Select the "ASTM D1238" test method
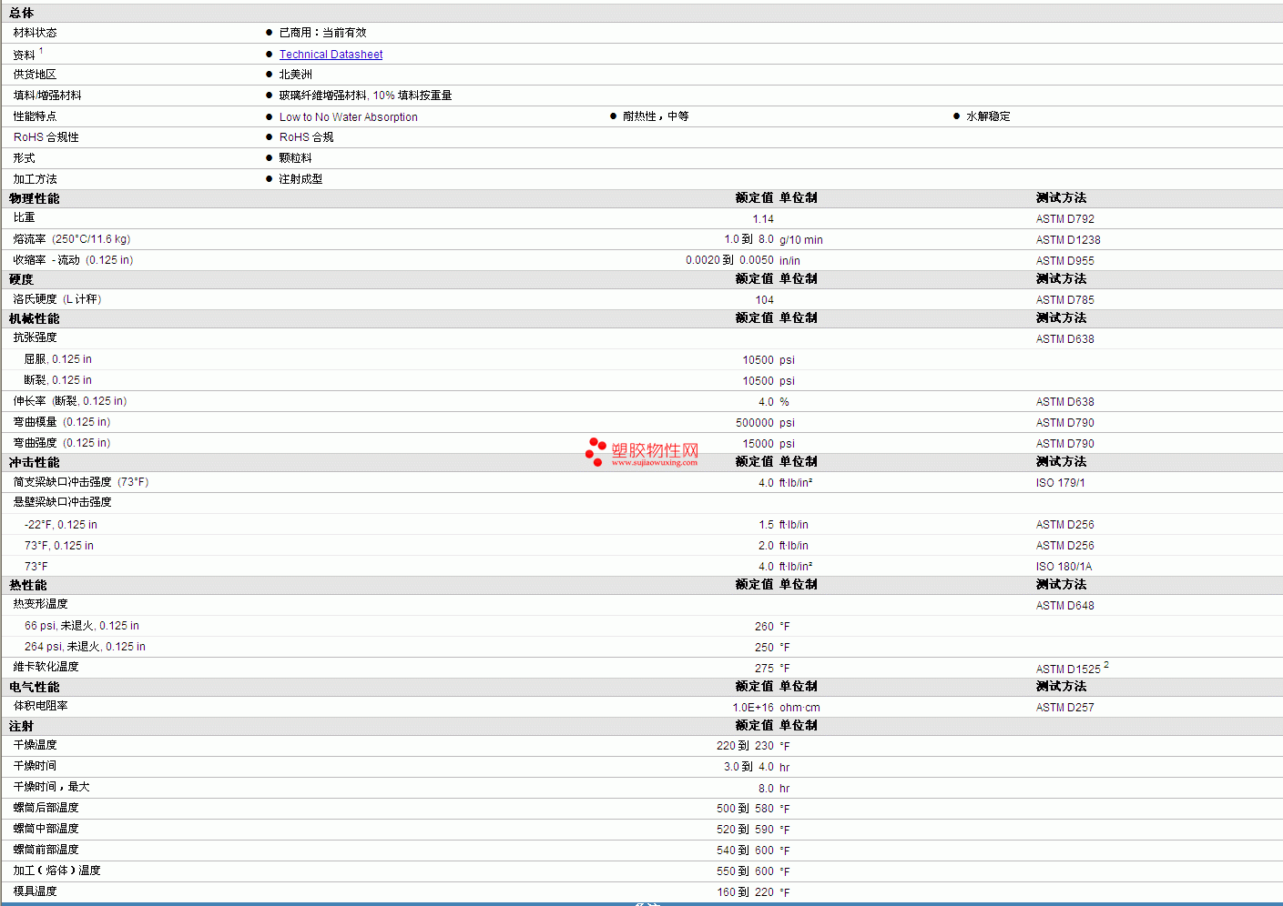This screenshot has height=906, width=1283. 1067,240
